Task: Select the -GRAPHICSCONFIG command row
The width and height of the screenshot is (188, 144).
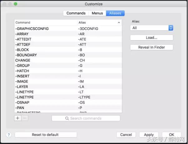Action: coord(68,29)
